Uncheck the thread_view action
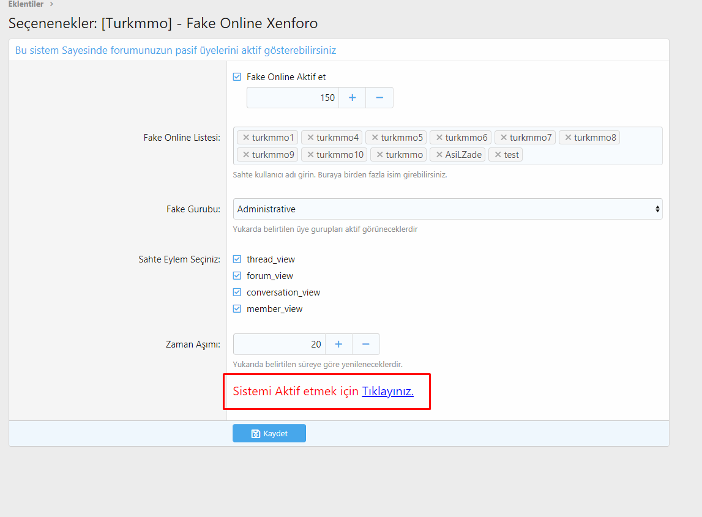 [237, 259]
